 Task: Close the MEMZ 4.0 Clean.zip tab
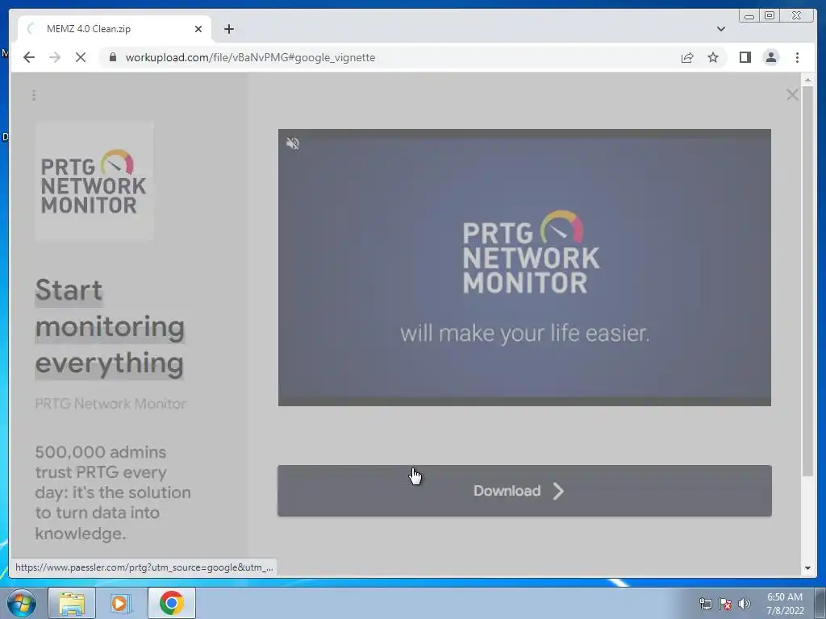click(x=198, y=29)
